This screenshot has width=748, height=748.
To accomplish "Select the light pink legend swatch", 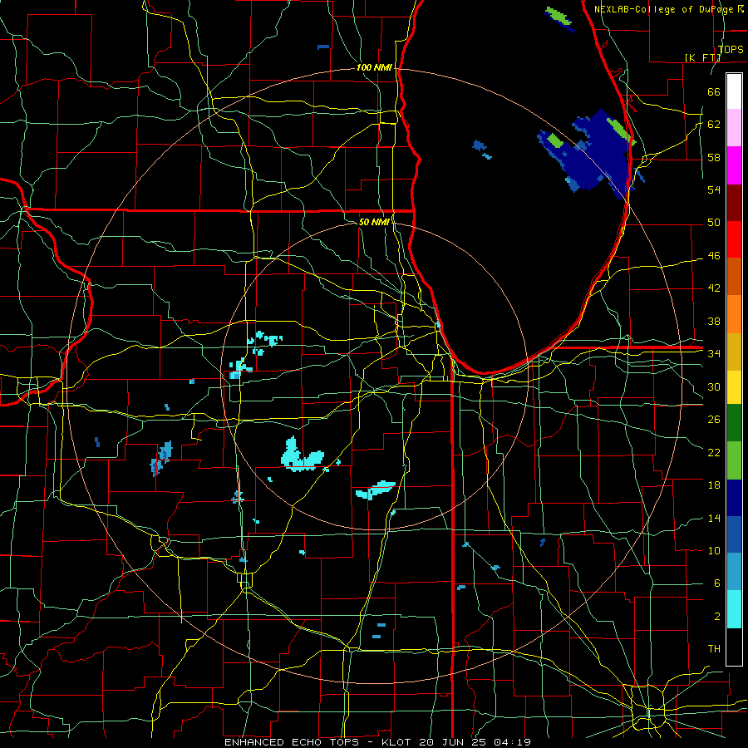I will click(x=734, y=127).
